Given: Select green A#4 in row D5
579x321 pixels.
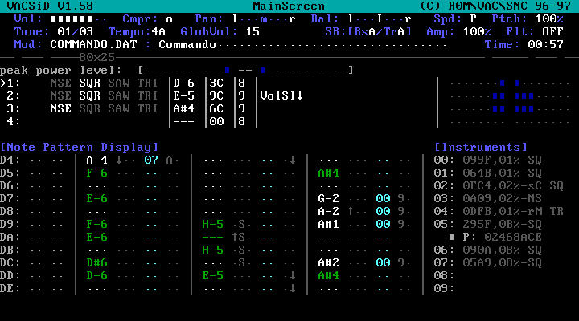Looking at the screenshot, I should (x=328, y=173).
